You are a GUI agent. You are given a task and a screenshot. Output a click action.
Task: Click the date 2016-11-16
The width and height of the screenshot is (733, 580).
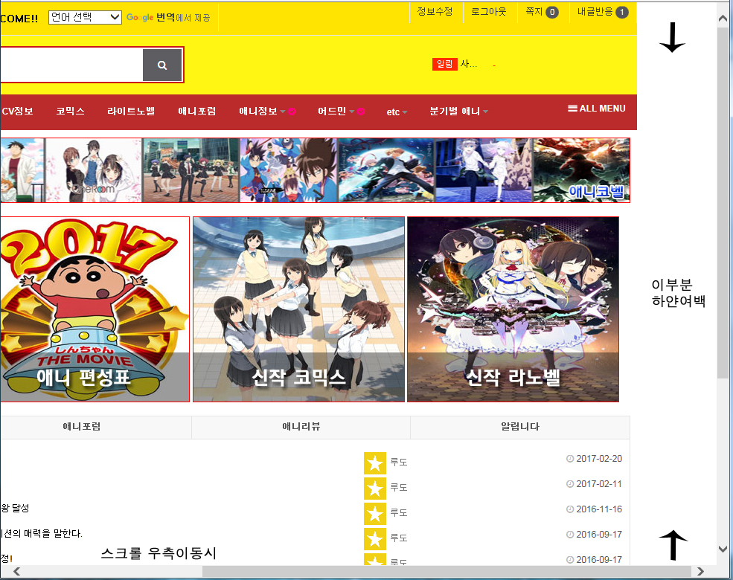coord(599,509)
